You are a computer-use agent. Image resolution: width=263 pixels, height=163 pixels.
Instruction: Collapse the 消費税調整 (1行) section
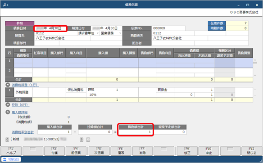8,85
